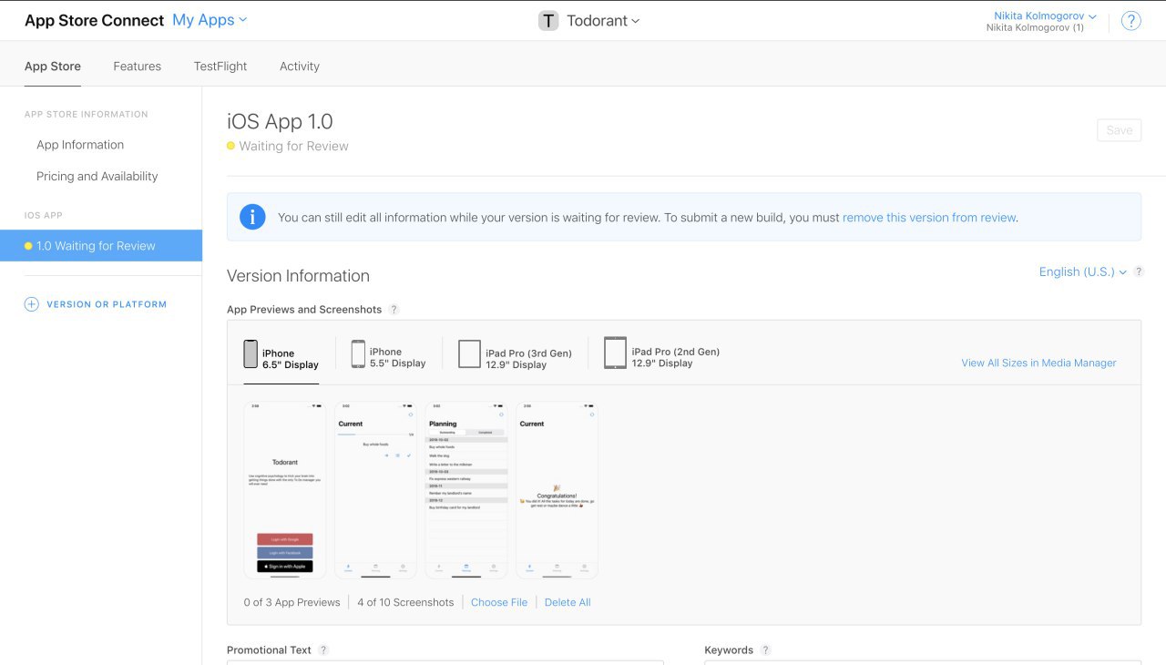Select iPhone 6.5" Display tab label
The width and height of the screenshot is (1166, 665).
pyautogui.click(x=291, y=359)
